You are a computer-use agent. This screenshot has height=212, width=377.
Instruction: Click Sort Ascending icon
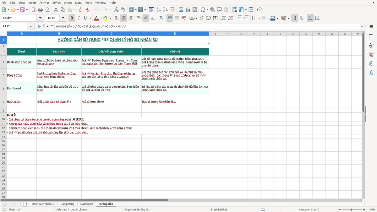(x=159, y=10)
